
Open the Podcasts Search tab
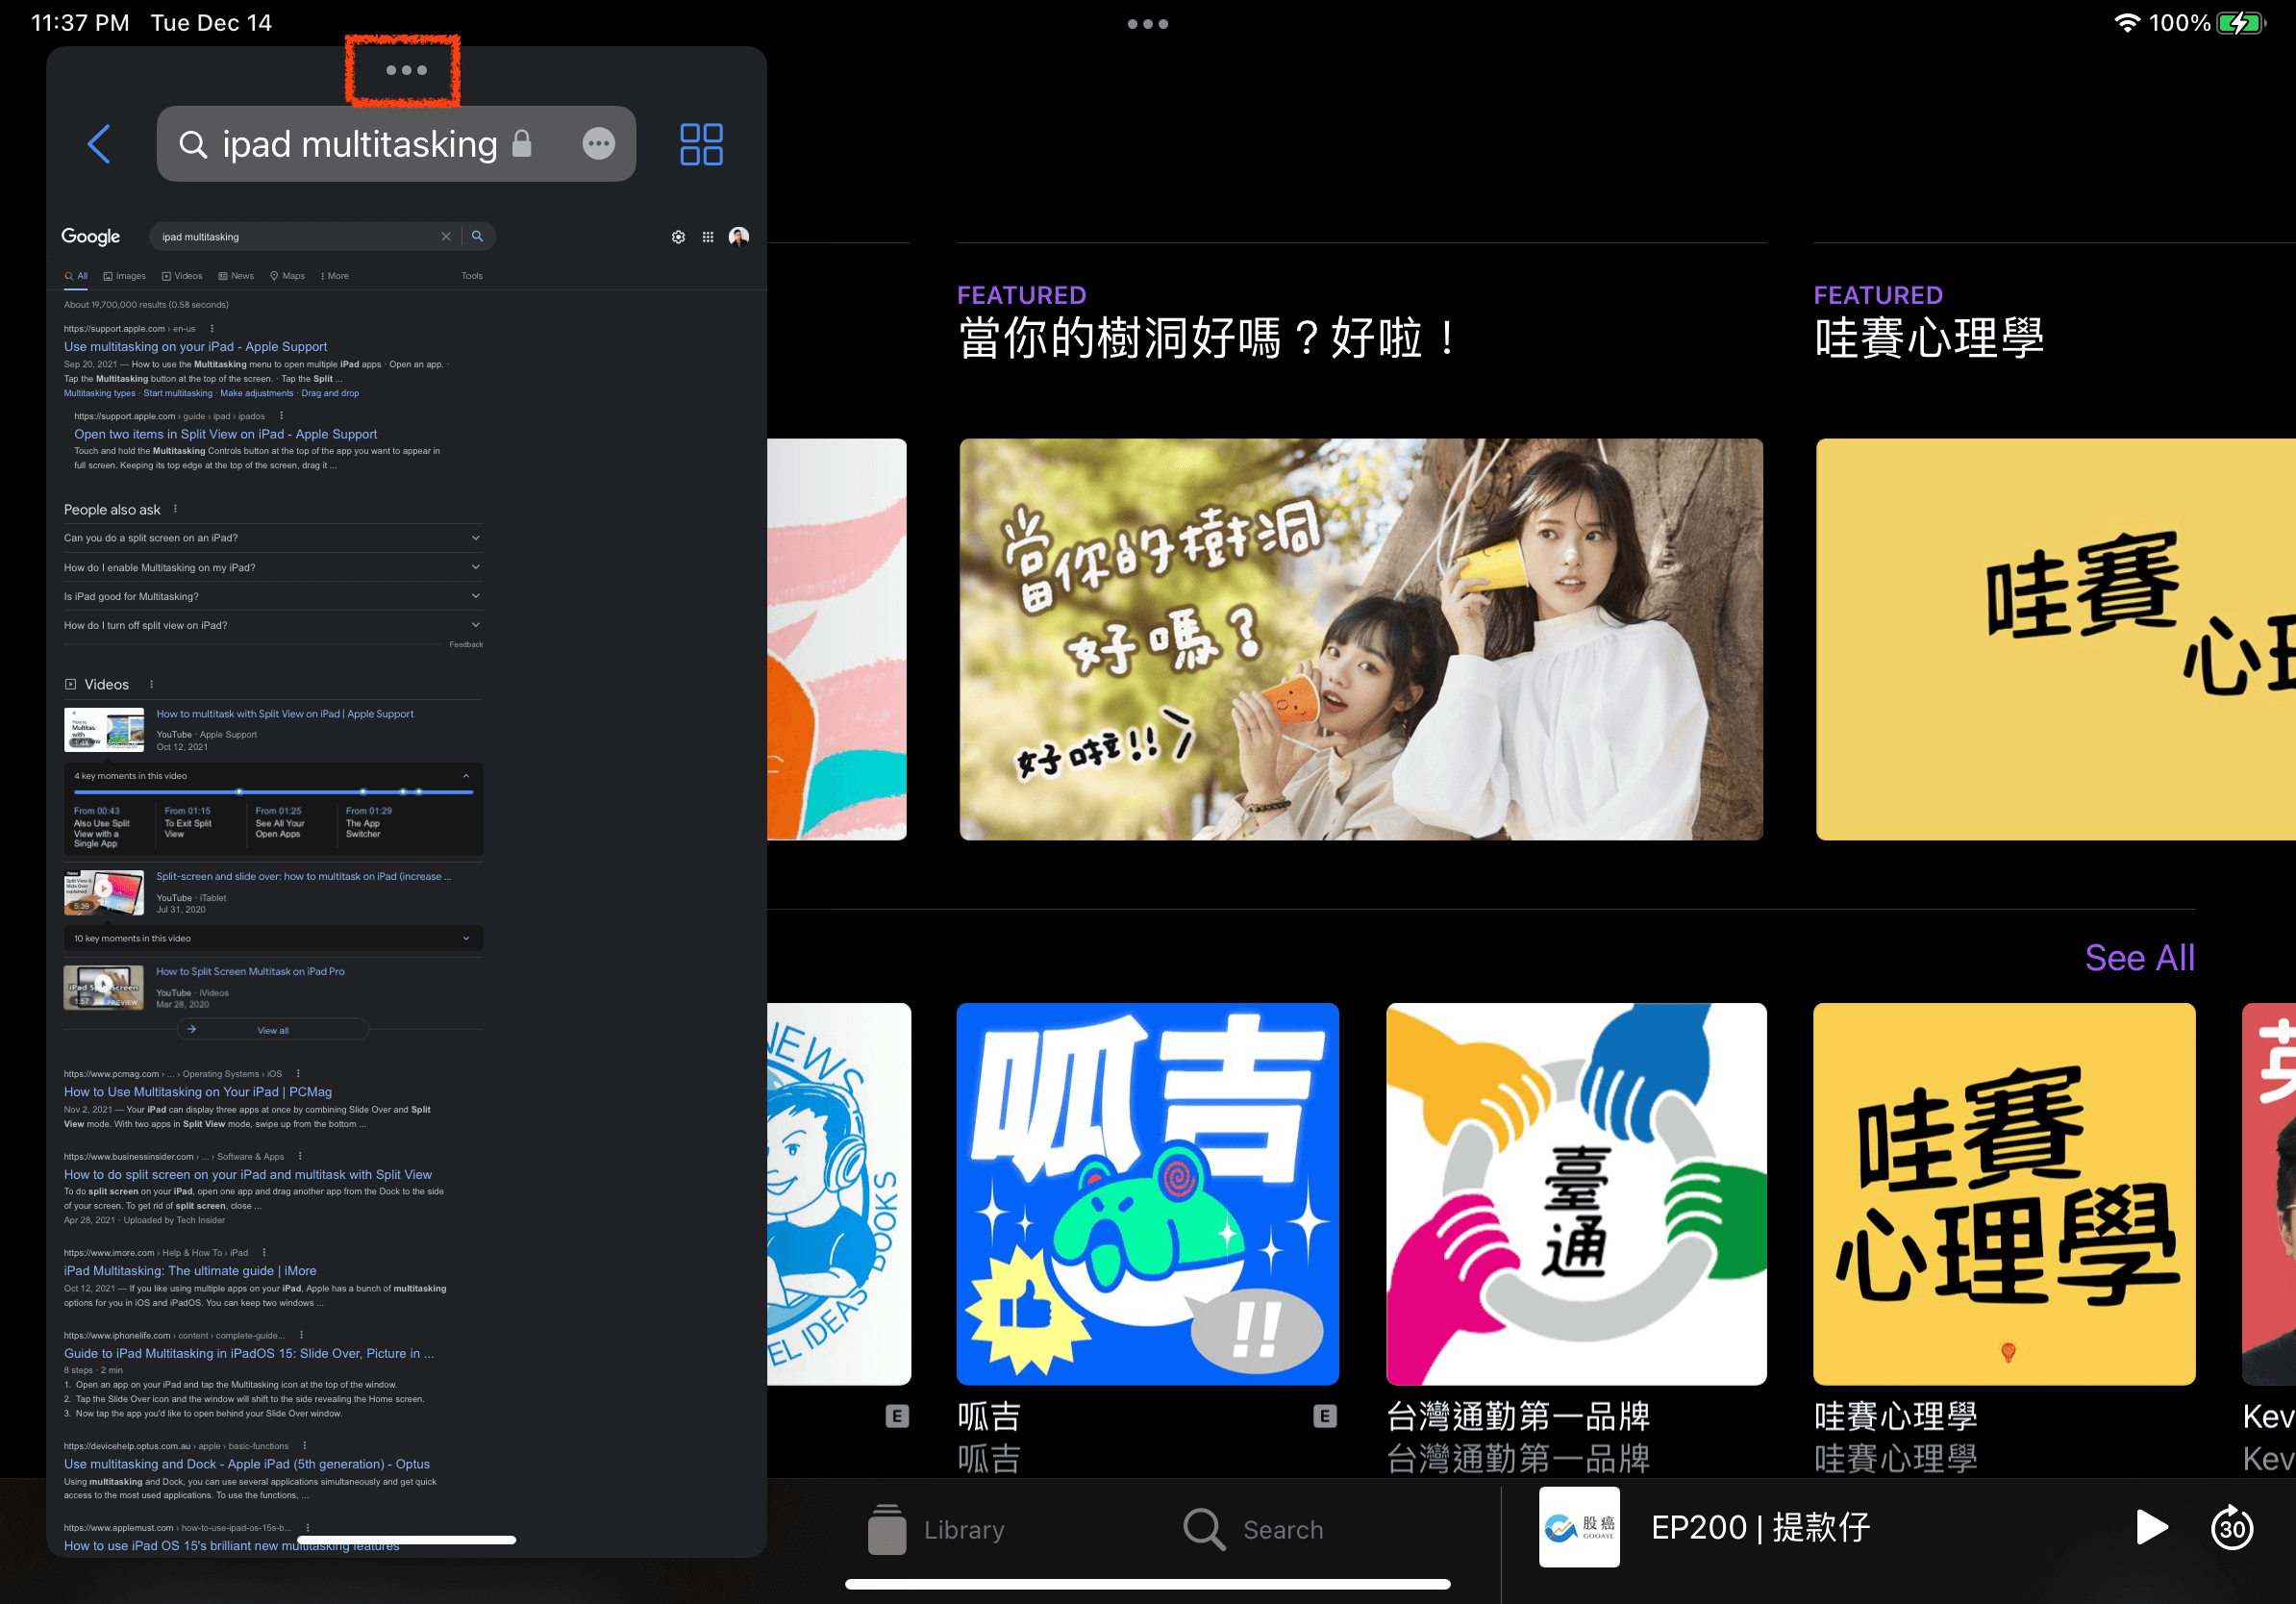pos(1253,1529)
